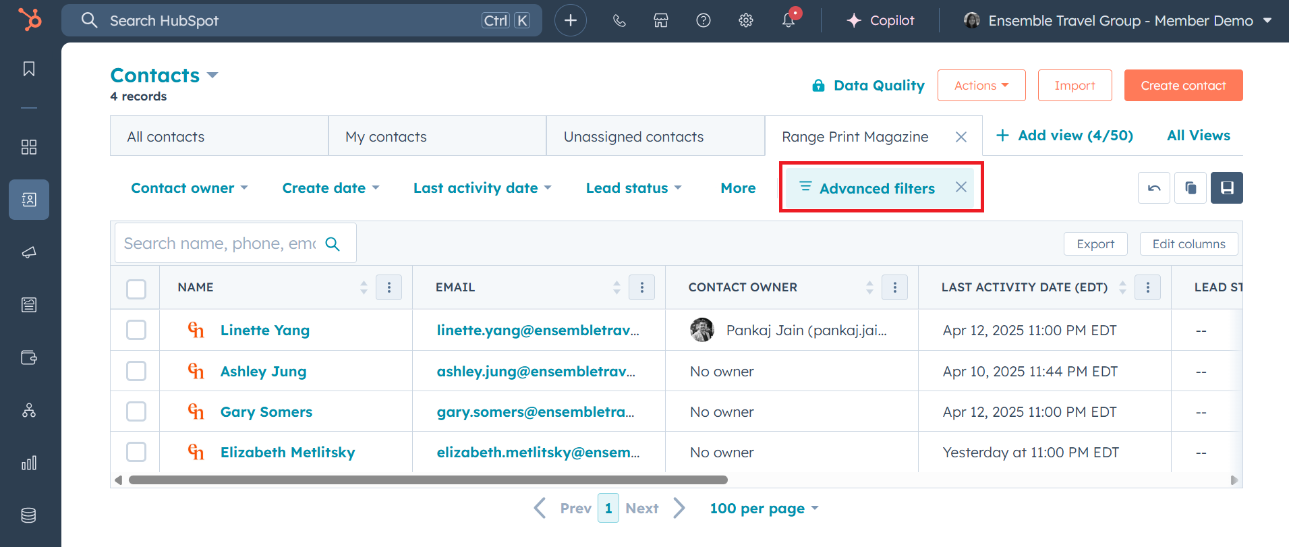Select all contacts header checkbox
Viewport: 1289px width, 547px height.
136,289
